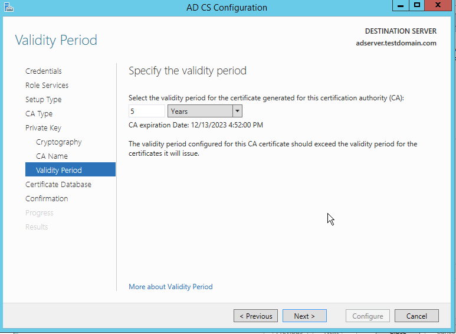Maximize the AD CS Configuration window
Screen dimensions: 456x334
[x=417, y=5]
